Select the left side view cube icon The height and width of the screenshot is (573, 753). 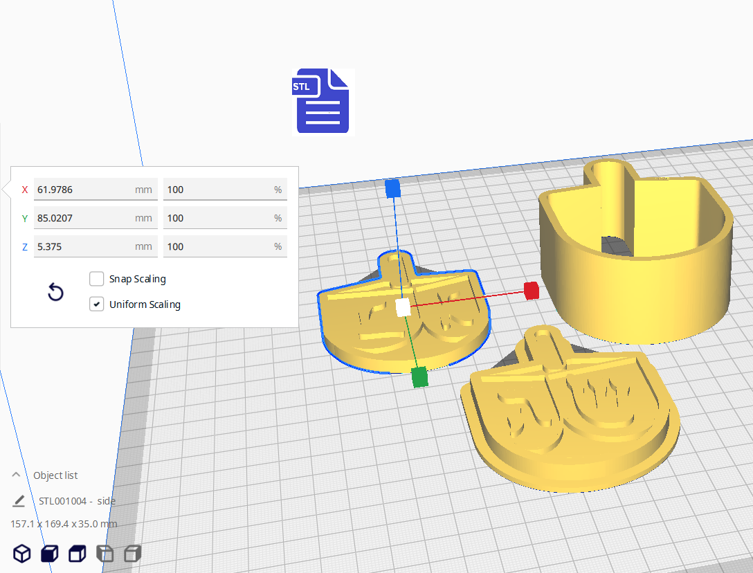pyautogui.click(x=105, y=554)
